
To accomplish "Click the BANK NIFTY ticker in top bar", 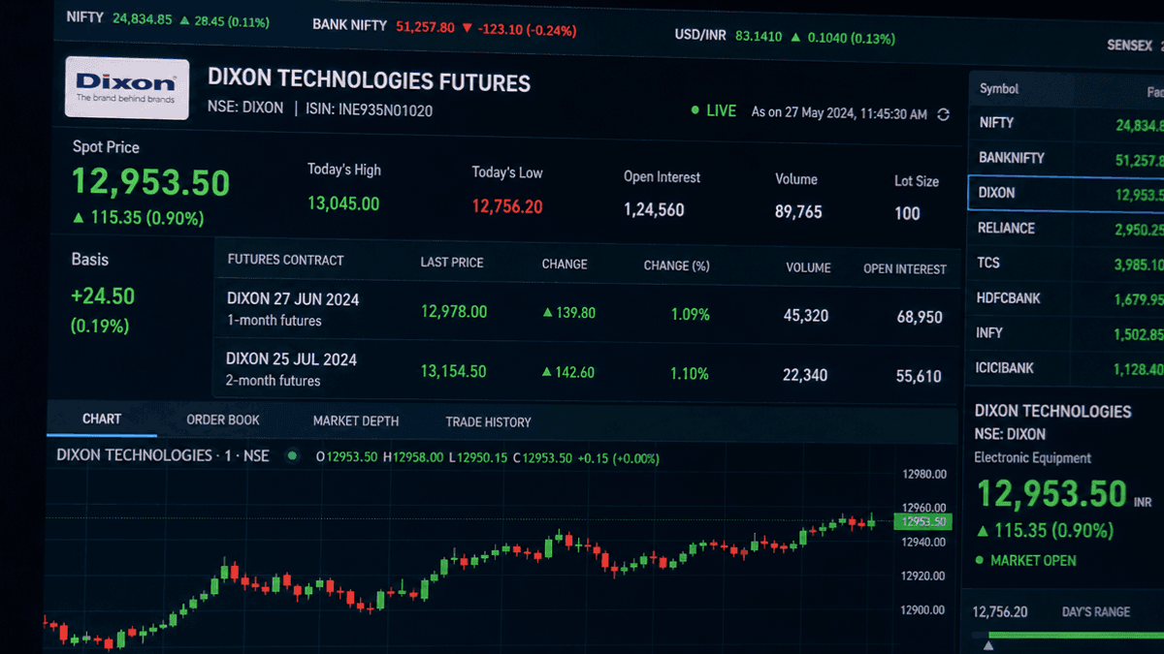I will pos(444,27).
